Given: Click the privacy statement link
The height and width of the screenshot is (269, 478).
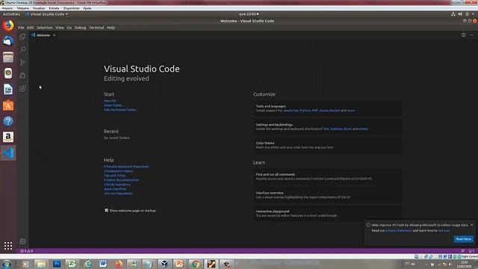Looking at the screenshot, I should (399, 231).
